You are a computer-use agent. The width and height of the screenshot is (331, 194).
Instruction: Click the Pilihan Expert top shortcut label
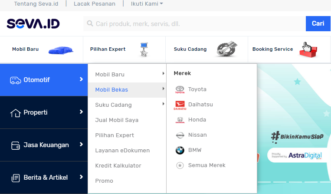pyautogui.click(x=108, y=49)
